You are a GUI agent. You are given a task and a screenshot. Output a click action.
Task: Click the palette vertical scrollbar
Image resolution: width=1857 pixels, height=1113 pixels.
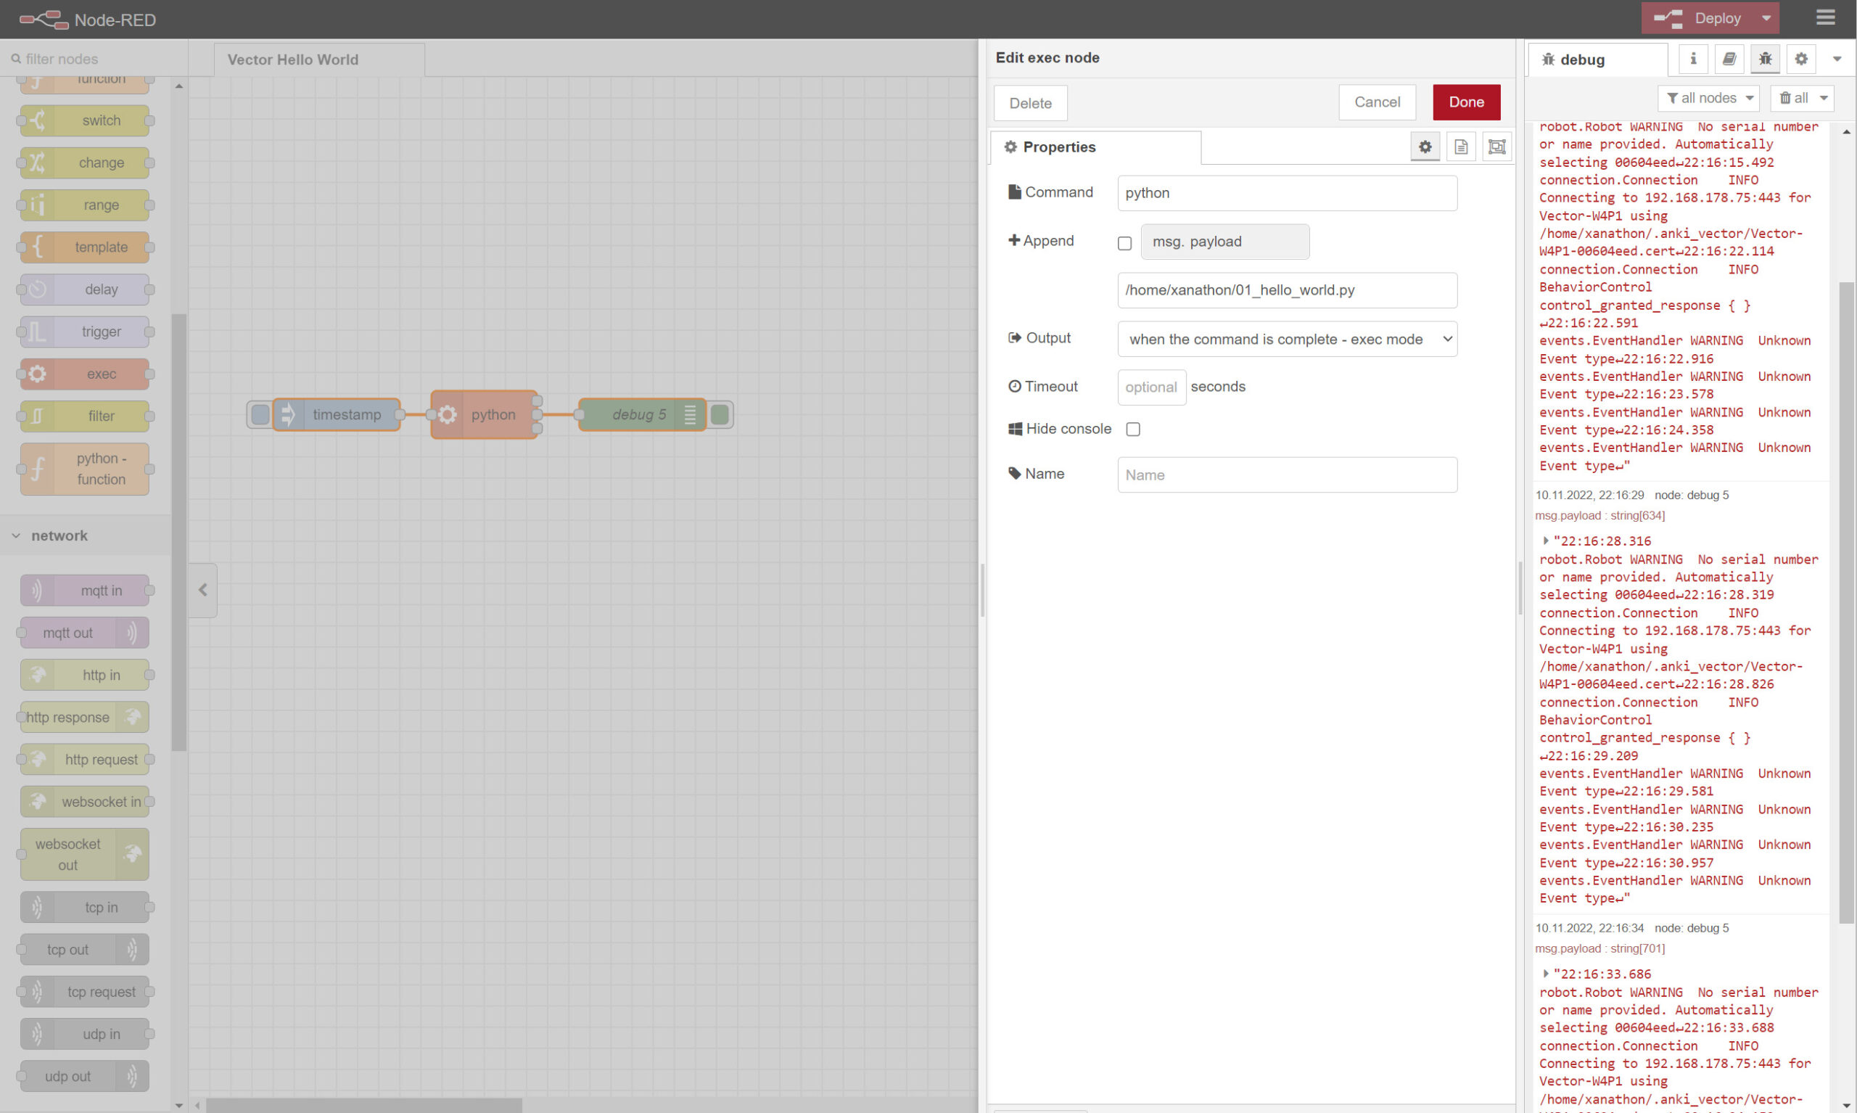(x=178, y=532)
